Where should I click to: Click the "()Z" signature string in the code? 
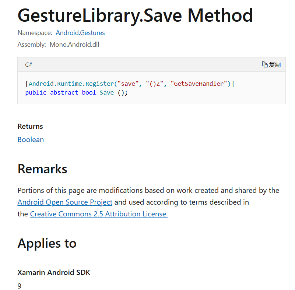pos(155,84)
